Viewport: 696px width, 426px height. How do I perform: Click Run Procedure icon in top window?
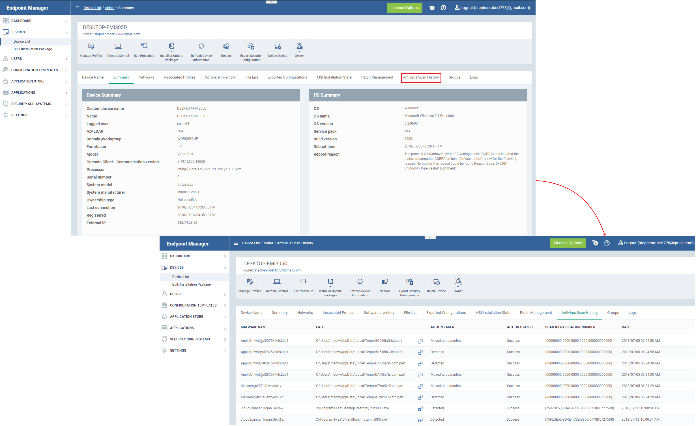pyautogui.click(x=144, y=46)
